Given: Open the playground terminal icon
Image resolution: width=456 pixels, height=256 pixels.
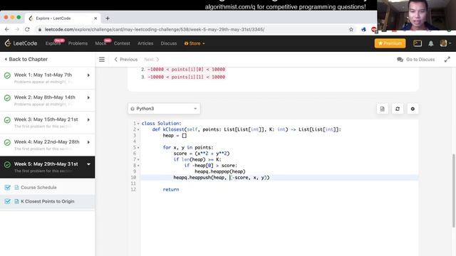Looking at the screenshot, I should point(418,43).
